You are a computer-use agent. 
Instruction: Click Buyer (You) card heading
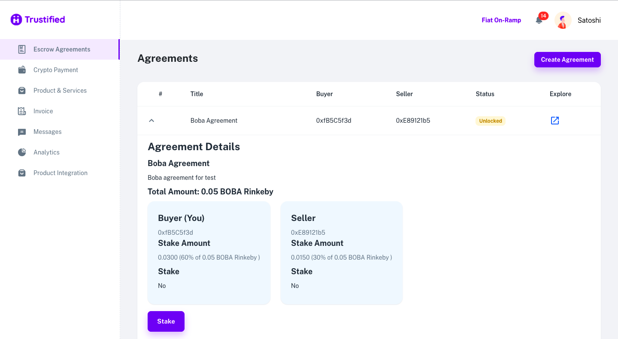181,218
